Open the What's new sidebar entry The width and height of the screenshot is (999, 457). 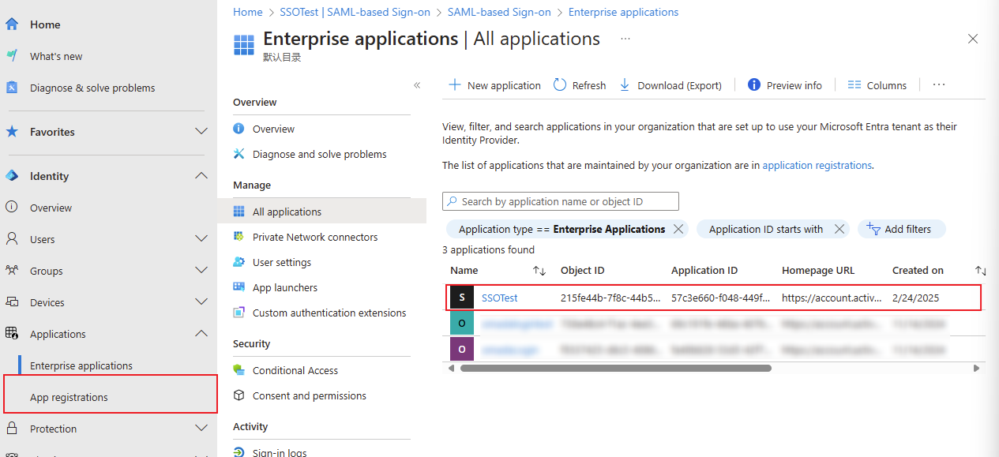pyautogui.click(x=56, y=56)
